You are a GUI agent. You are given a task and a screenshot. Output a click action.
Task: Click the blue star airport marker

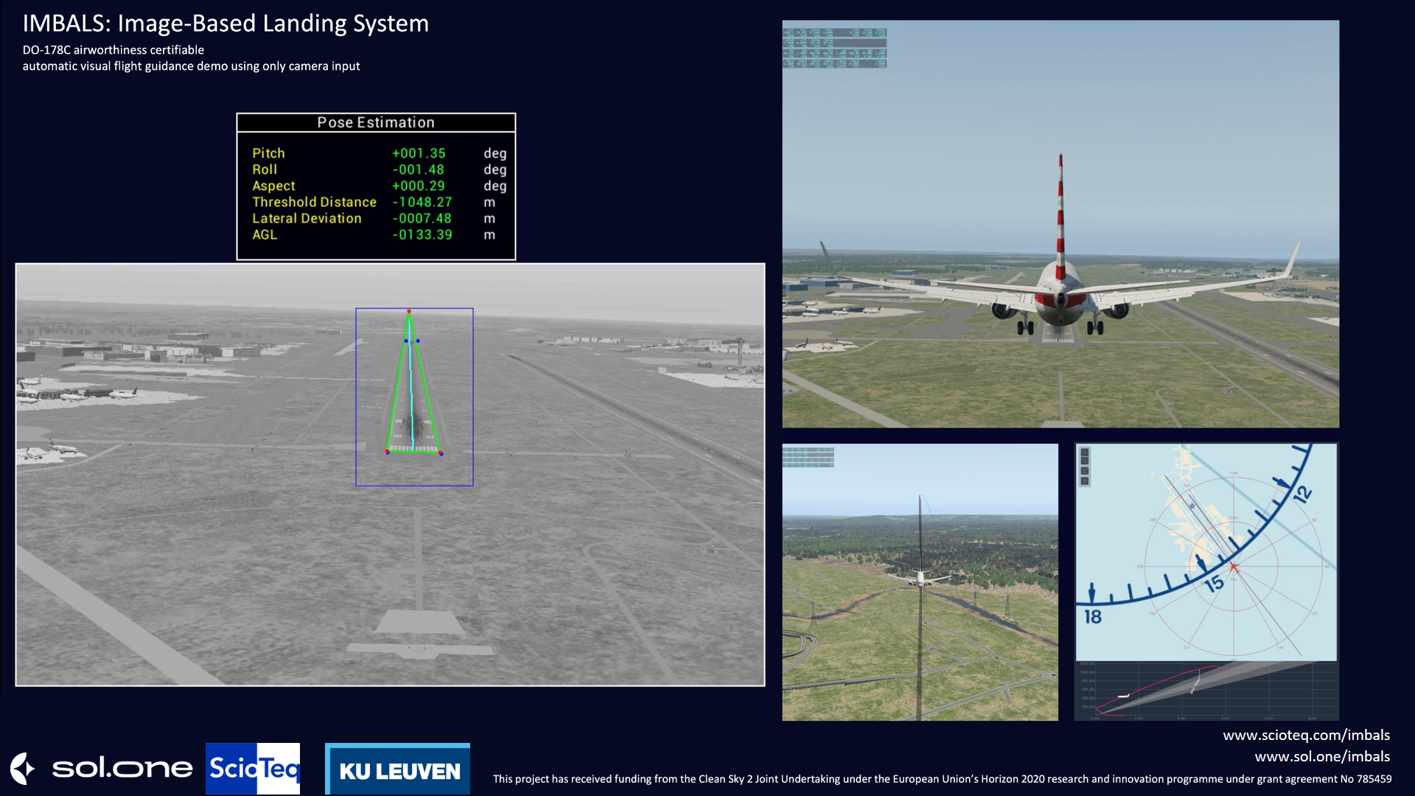pyautogui.click(x=1192, y=506)
